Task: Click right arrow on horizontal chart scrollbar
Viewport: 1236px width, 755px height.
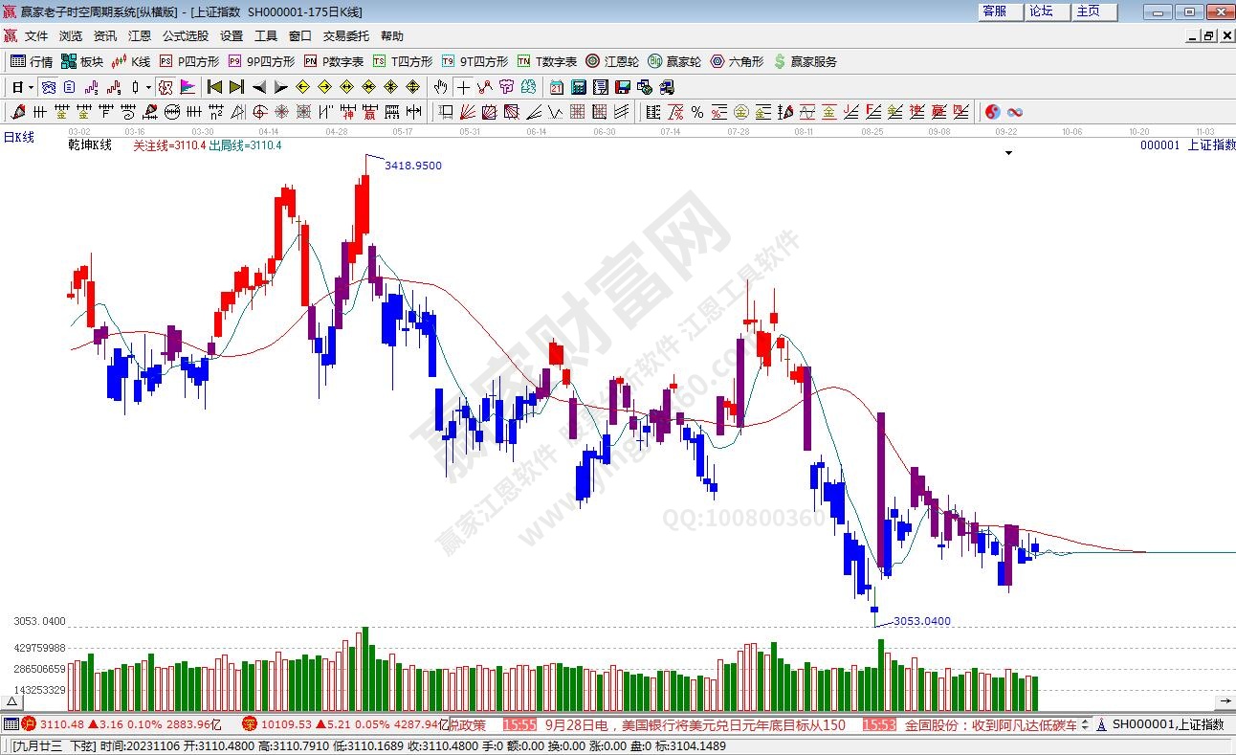Action: click(1226, 701)
